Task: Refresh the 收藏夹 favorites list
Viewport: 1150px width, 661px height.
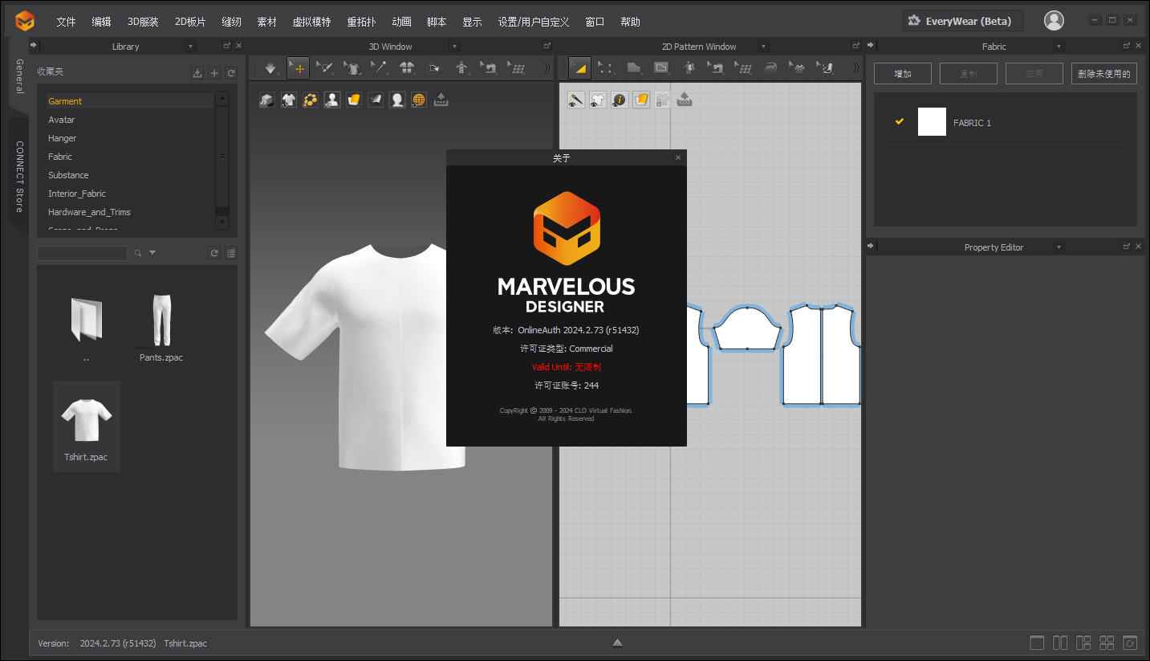Action: (x=231, y=73)
